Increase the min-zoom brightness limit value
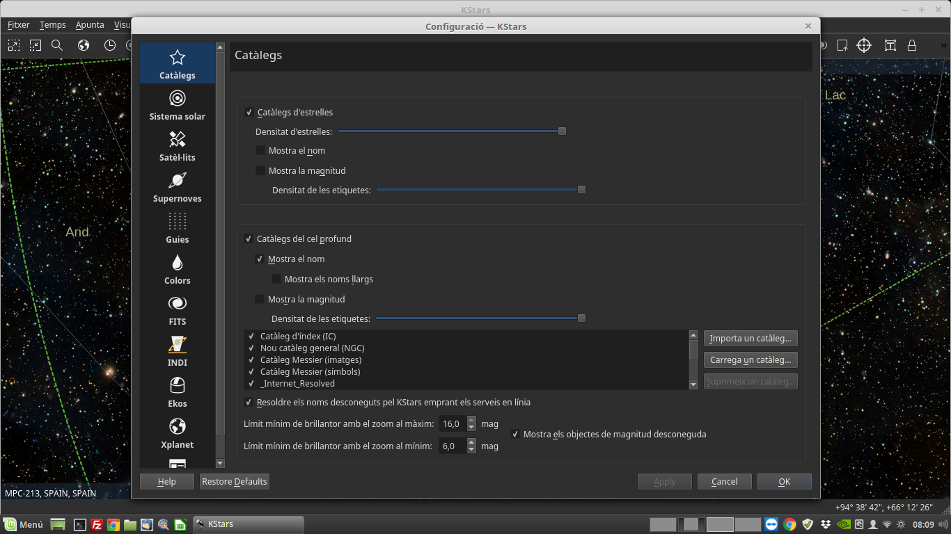This screenshot has width=951, height=534. point(471,442)
